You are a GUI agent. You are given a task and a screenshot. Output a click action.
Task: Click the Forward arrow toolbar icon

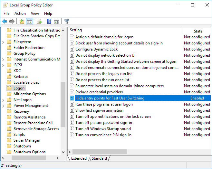coord(12,22)
